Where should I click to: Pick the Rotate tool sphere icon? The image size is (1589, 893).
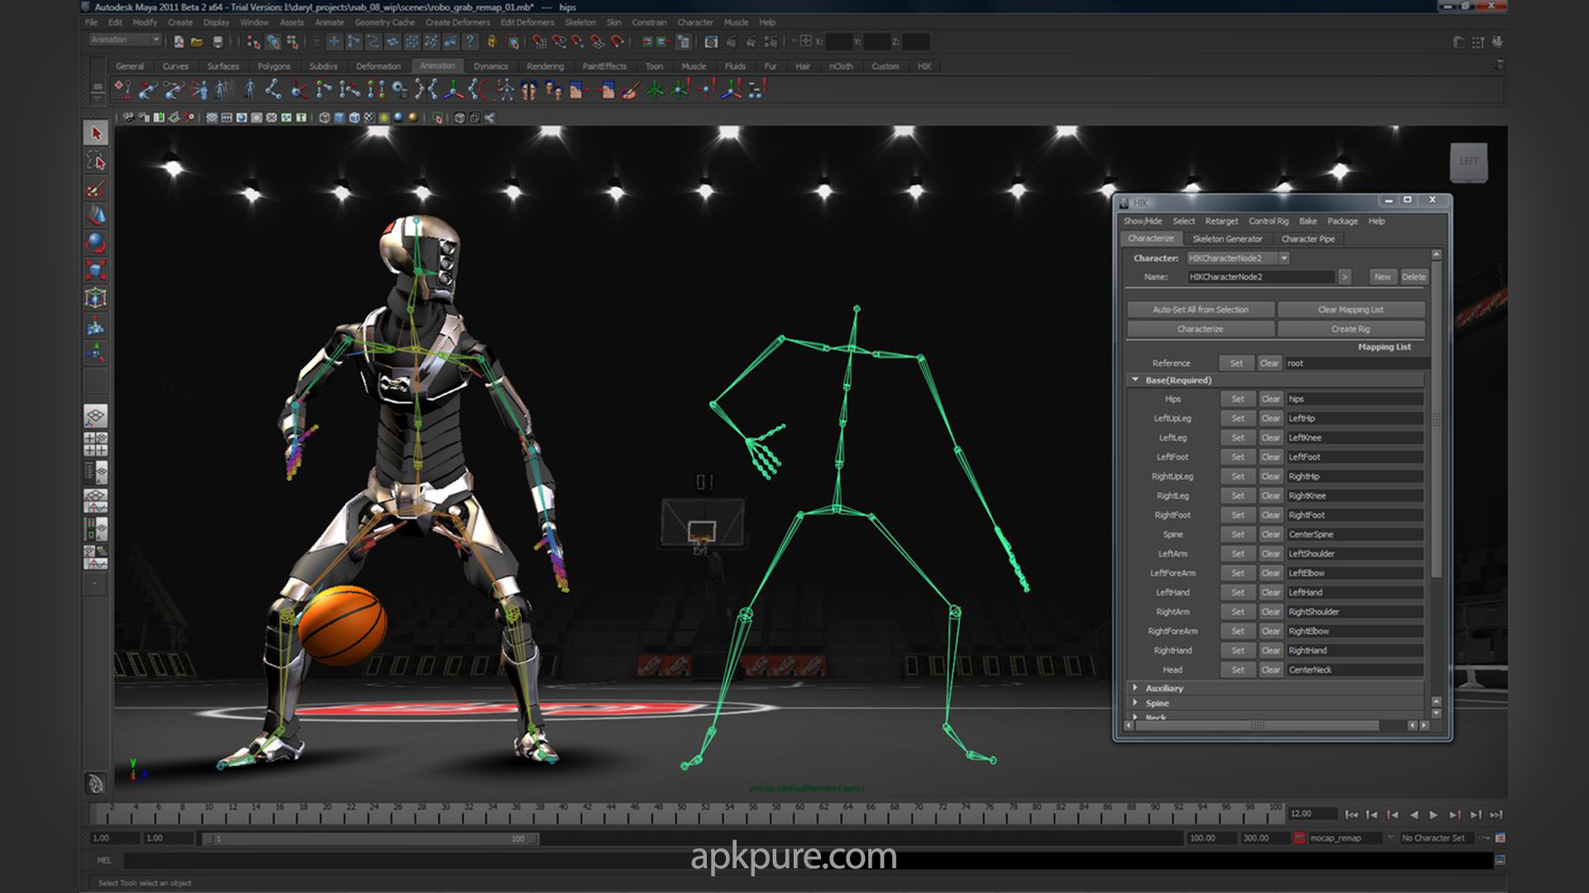[96, 242]
